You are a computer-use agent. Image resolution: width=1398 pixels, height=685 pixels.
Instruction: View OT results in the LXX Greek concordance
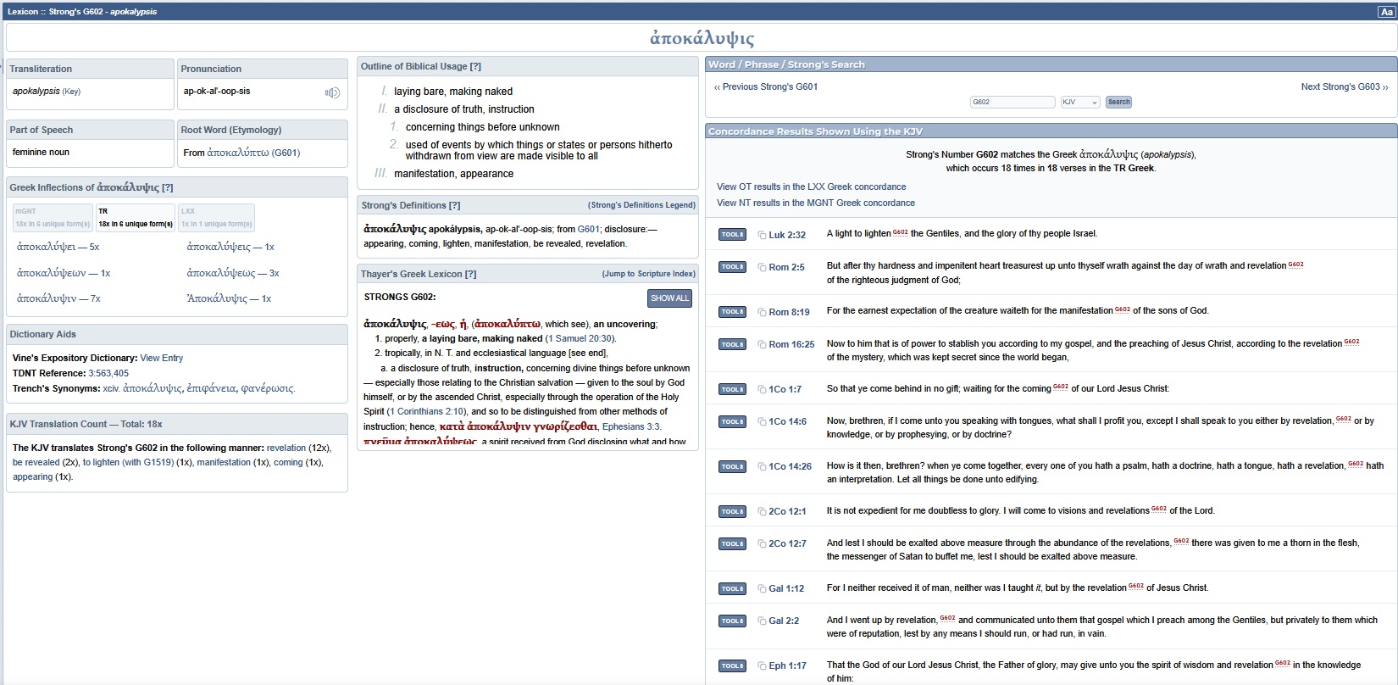[x=811, y=187]
